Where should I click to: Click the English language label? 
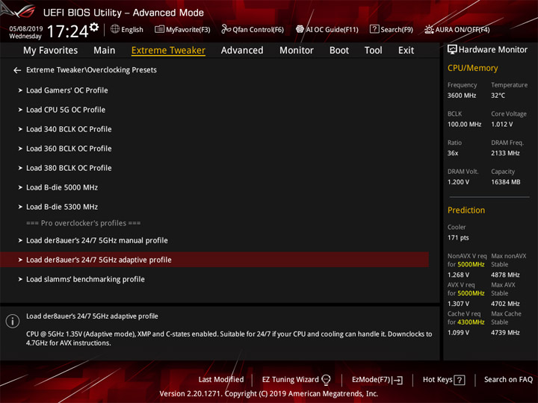(x=132, y=29)
